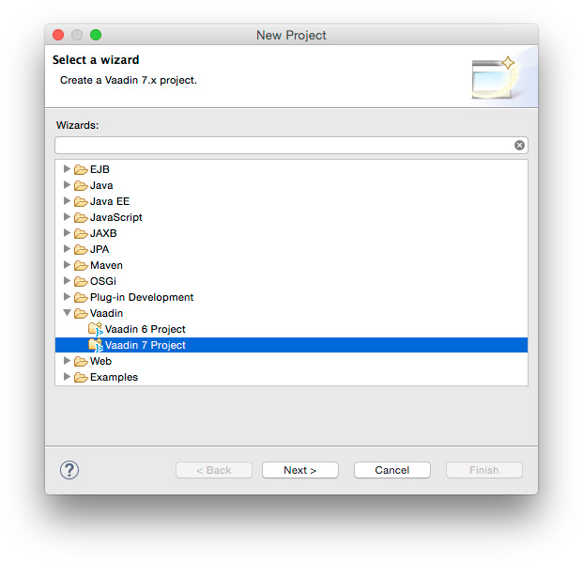Expand the Java category arrow
The width and height of the screenshot is (583, 564).
pos(67,184)
